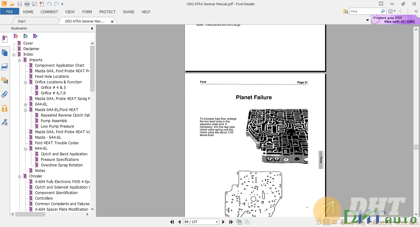The height and width of the screenshot is (227, 420).
Task: Open the PROTECT ribbon tab
Action: (x=107, y=12)
